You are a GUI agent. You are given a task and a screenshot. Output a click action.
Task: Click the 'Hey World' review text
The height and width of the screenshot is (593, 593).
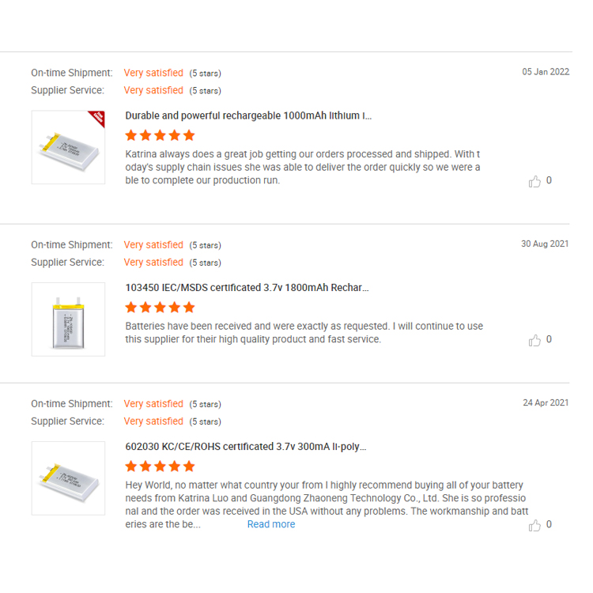point(324,498)
